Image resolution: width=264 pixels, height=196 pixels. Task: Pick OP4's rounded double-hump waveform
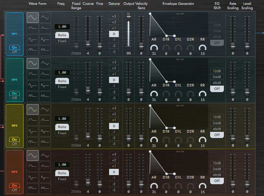33,188
